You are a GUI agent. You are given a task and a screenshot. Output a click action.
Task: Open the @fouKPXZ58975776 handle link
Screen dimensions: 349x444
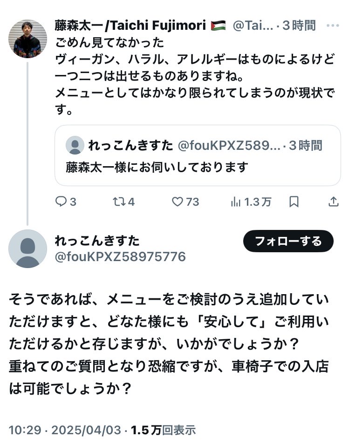pyautogui.click(x=120, y=256)
